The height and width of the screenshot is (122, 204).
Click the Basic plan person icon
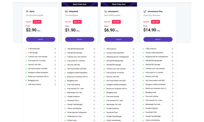click(27, 11)
